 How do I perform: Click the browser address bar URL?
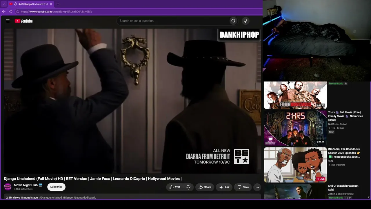pyautogui.click(x=56, y=12)
